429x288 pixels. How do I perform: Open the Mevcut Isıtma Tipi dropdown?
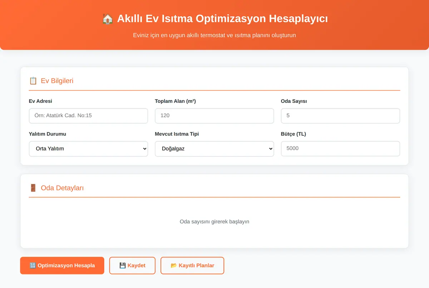pyautogui.click(x=214, y=149)
